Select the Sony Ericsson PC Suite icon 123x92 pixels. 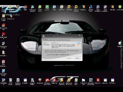coord(3,45)
